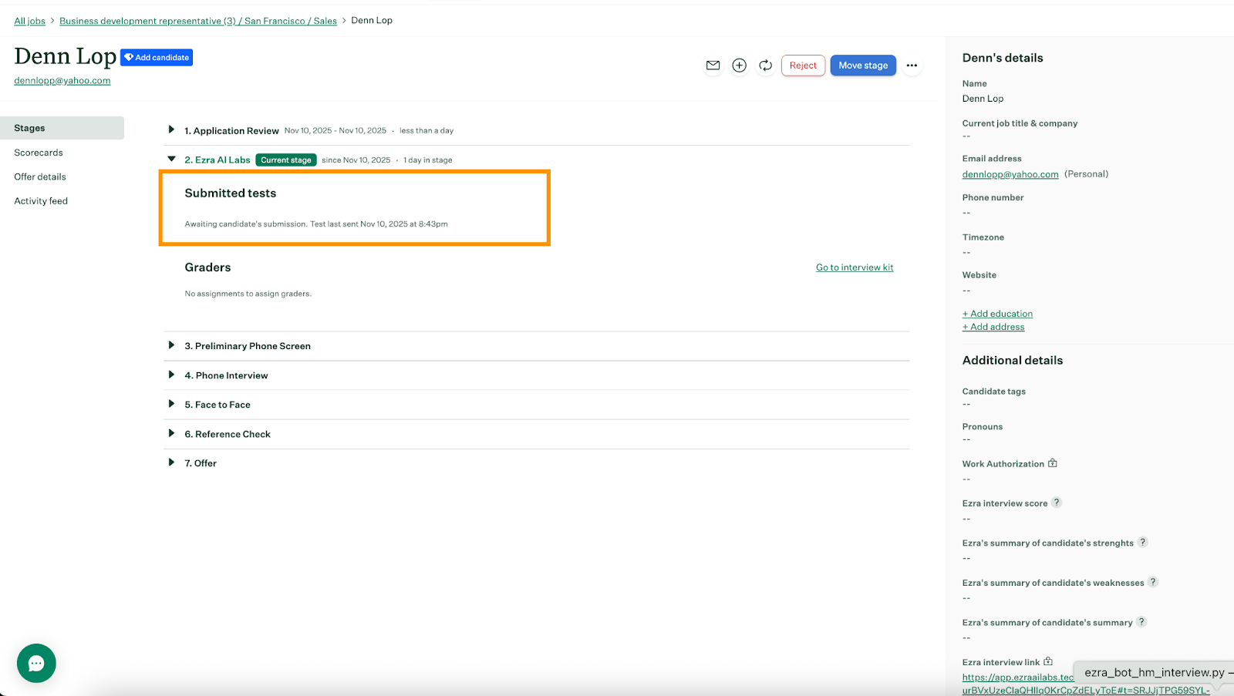This screenshot has height=696, width=1234.
Task: Expand the Application Review stage
Action: tap(171, 129)
